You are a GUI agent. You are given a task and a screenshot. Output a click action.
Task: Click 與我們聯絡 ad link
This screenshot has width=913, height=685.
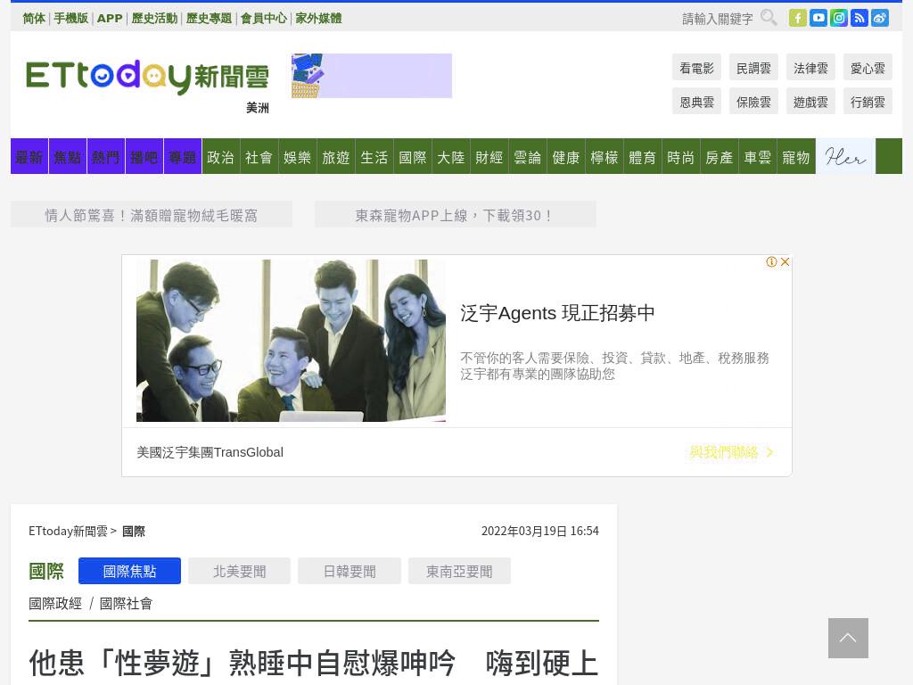(731, 452)
